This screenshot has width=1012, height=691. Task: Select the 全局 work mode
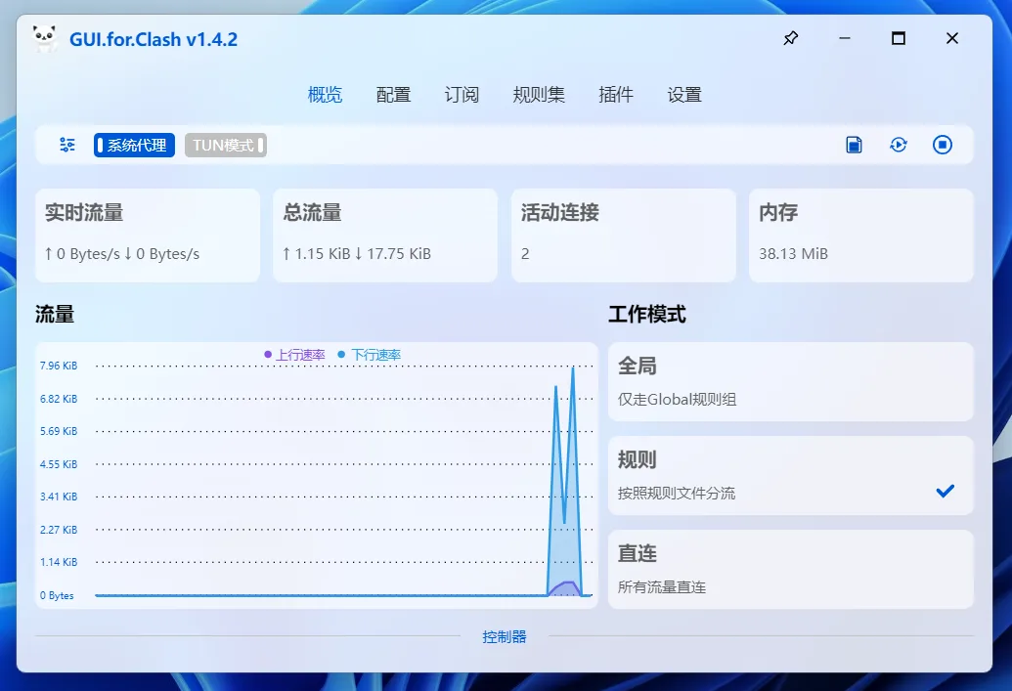tap(791, 381)
